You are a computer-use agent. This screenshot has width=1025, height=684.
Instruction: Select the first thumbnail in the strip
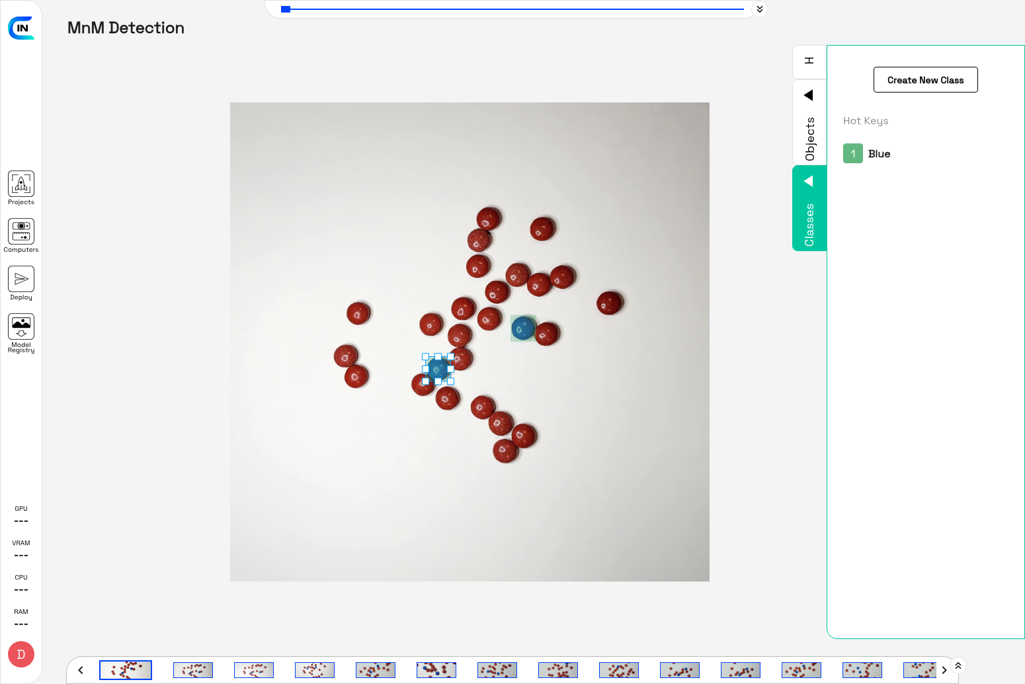[x=126, y=670]
